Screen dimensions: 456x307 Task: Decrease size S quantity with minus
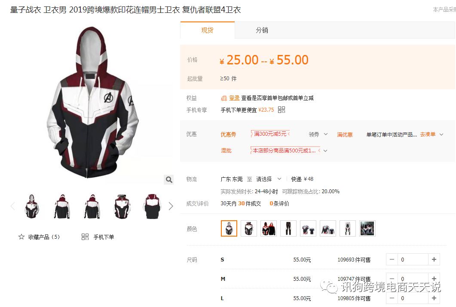click(x=392, y=259)
